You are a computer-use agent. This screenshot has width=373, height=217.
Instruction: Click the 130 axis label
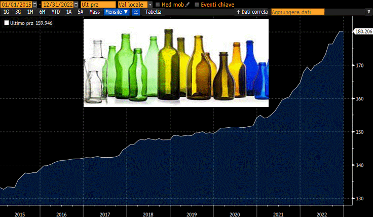click(x=360, y=198)
